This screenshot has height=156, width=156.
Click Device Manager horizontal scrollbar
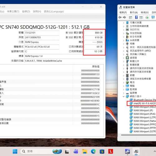(x=138, y=135)
